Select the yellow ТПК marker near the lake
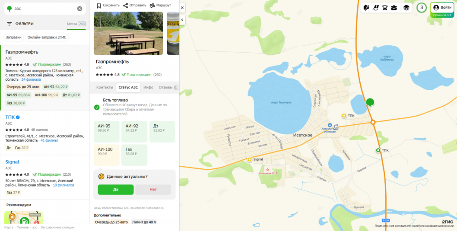Screen dimensions: 457x231 [x=344, y=116]
